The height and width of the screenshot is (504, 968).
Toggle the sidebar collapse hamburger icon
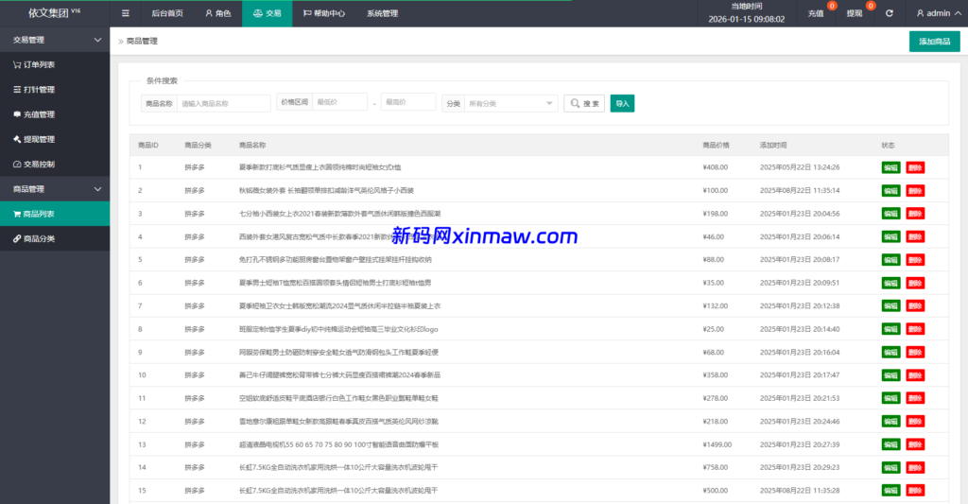pyautogui.click(x=126, y=13)
